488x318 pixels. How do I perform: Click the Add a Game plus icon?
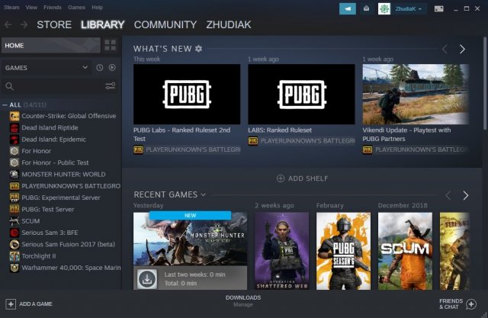(x=11, y=304)
